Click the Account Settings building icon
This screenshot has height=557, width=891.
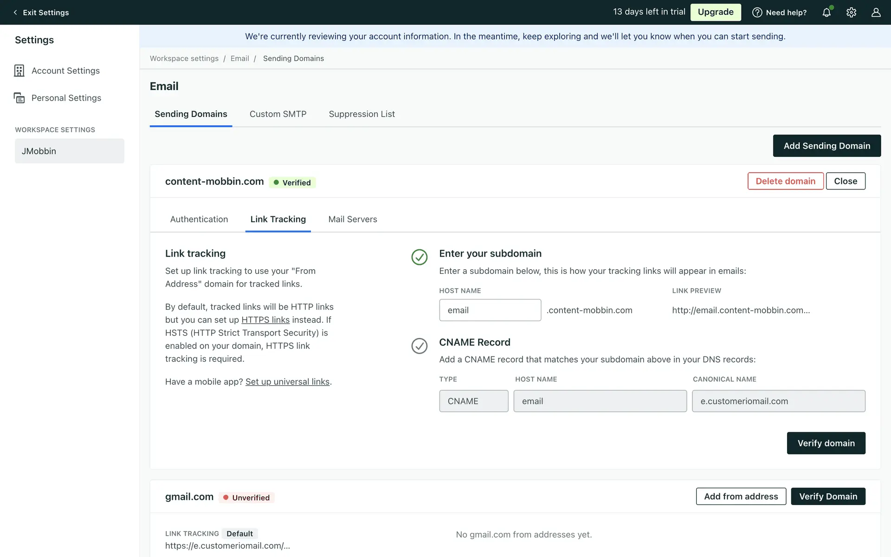19,71
